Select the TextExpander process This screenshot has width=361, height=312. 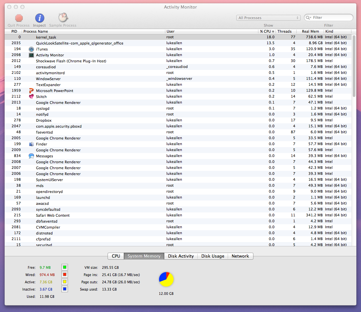click(x=178, y=85)
